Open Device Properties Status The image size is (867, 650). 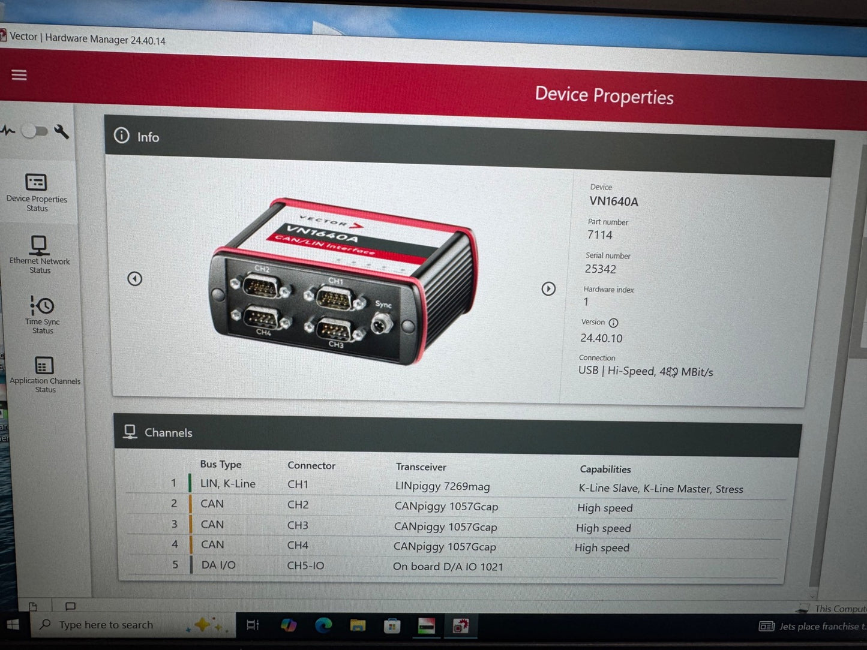37,192
